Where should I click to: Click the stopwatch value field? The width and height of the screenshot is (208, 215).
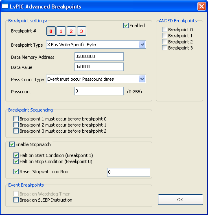tap(129, 172)
